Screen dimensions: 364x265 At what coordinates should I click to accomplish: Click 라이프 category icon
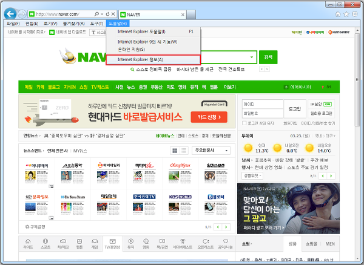(x=28, y=244)
